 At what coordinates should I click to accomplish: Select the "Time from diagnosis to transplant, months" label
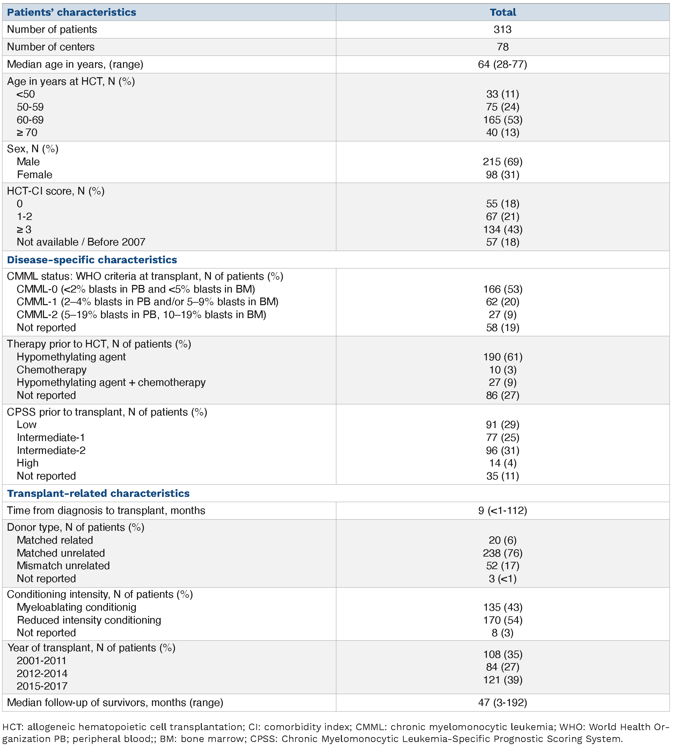106,510
